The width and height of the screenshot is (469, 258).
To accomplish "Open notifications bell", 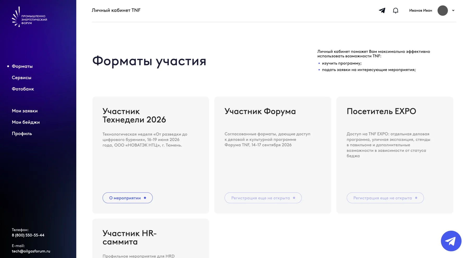I will tap(396, 10).
